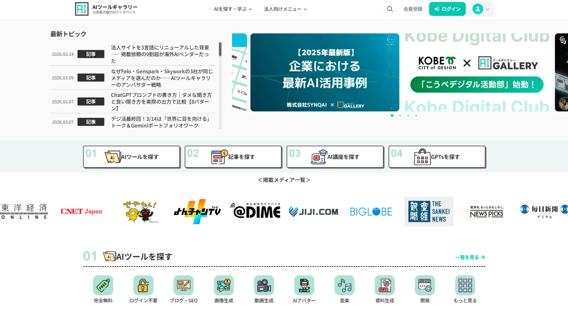Open 04 GPTsを探す navigation card
Screen dimensions: 568x311
click(x=437, y=157)
